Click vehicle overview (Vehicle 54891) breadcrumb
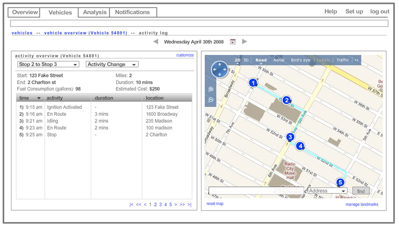Image resolution: width=399 pixels, height=226 pixels. click(x=85, y=33)
